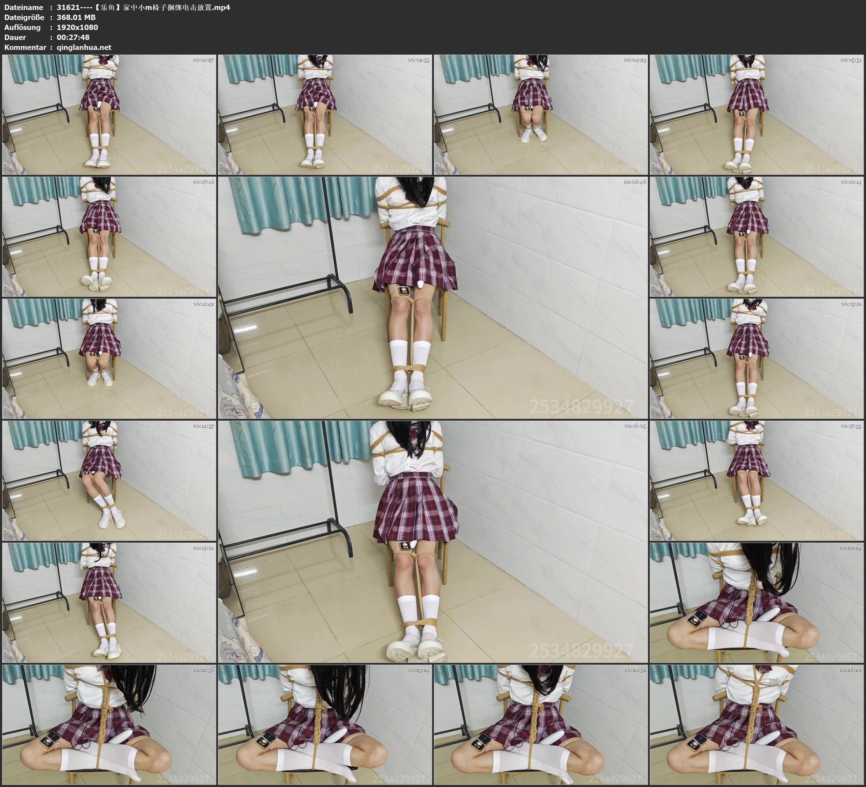The image size is (866, 787).
Task: Click the qinglanhua.net comment text
Action: click(84, 47)
